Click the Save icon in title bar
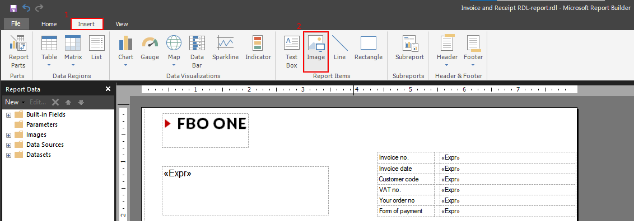The width and height of the screenshot is (634, 221). click(13, 8)
